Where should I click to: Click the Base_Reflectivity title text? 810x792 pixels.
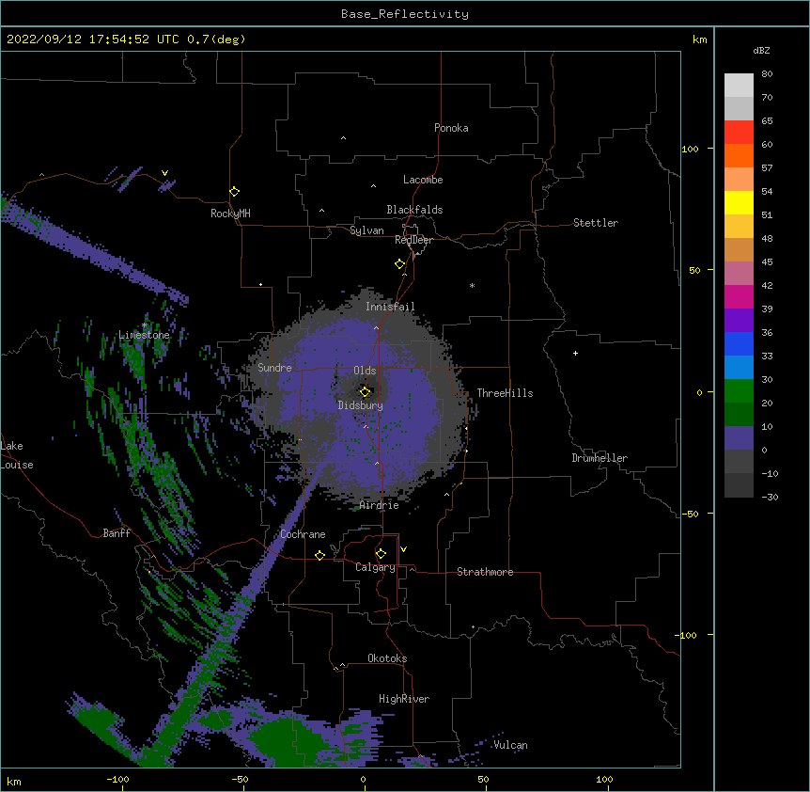[405, 14]
